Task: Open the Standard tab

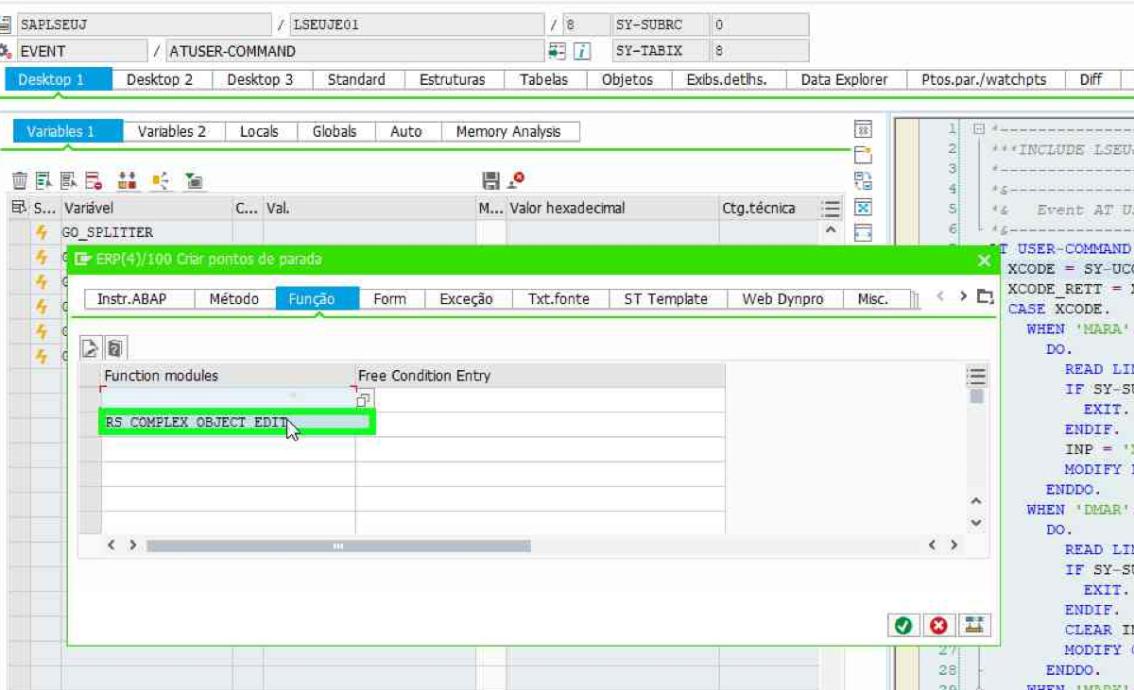Action: [356, 79]
